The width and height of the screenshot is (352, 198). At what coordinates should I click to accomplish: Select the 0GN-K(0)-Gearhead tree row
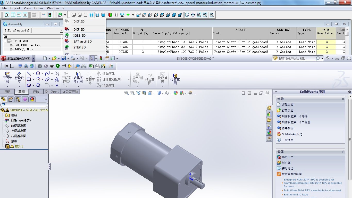point(28,45)
